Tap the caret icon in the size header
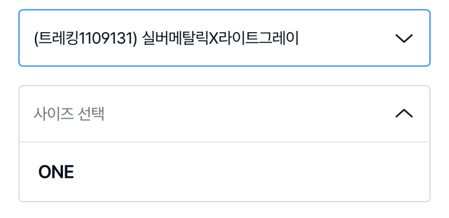The image size is (449, 218). point(404,113)
